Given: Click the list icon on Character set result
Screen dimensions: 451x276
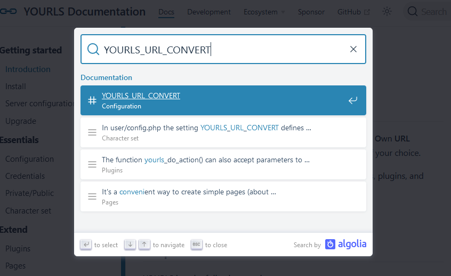Looking at the screenshot, I should coord(92,132).
